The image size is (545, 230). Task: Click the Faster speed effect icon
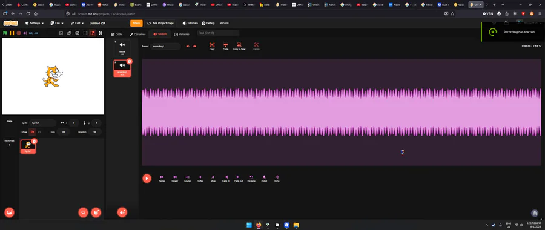point(162,179)
